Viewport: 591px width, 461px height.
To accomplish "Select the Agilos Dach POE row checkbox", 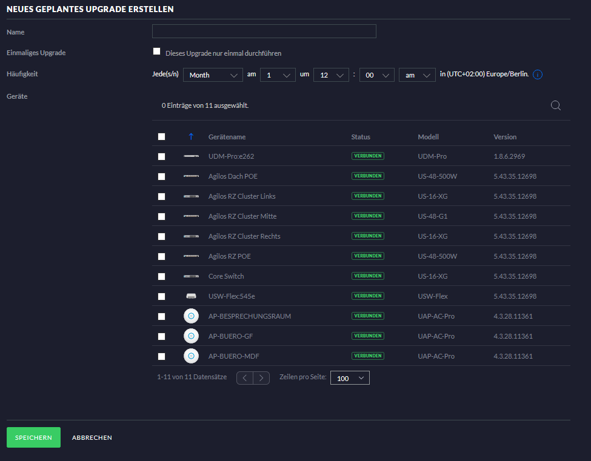I will pos(161,176).
